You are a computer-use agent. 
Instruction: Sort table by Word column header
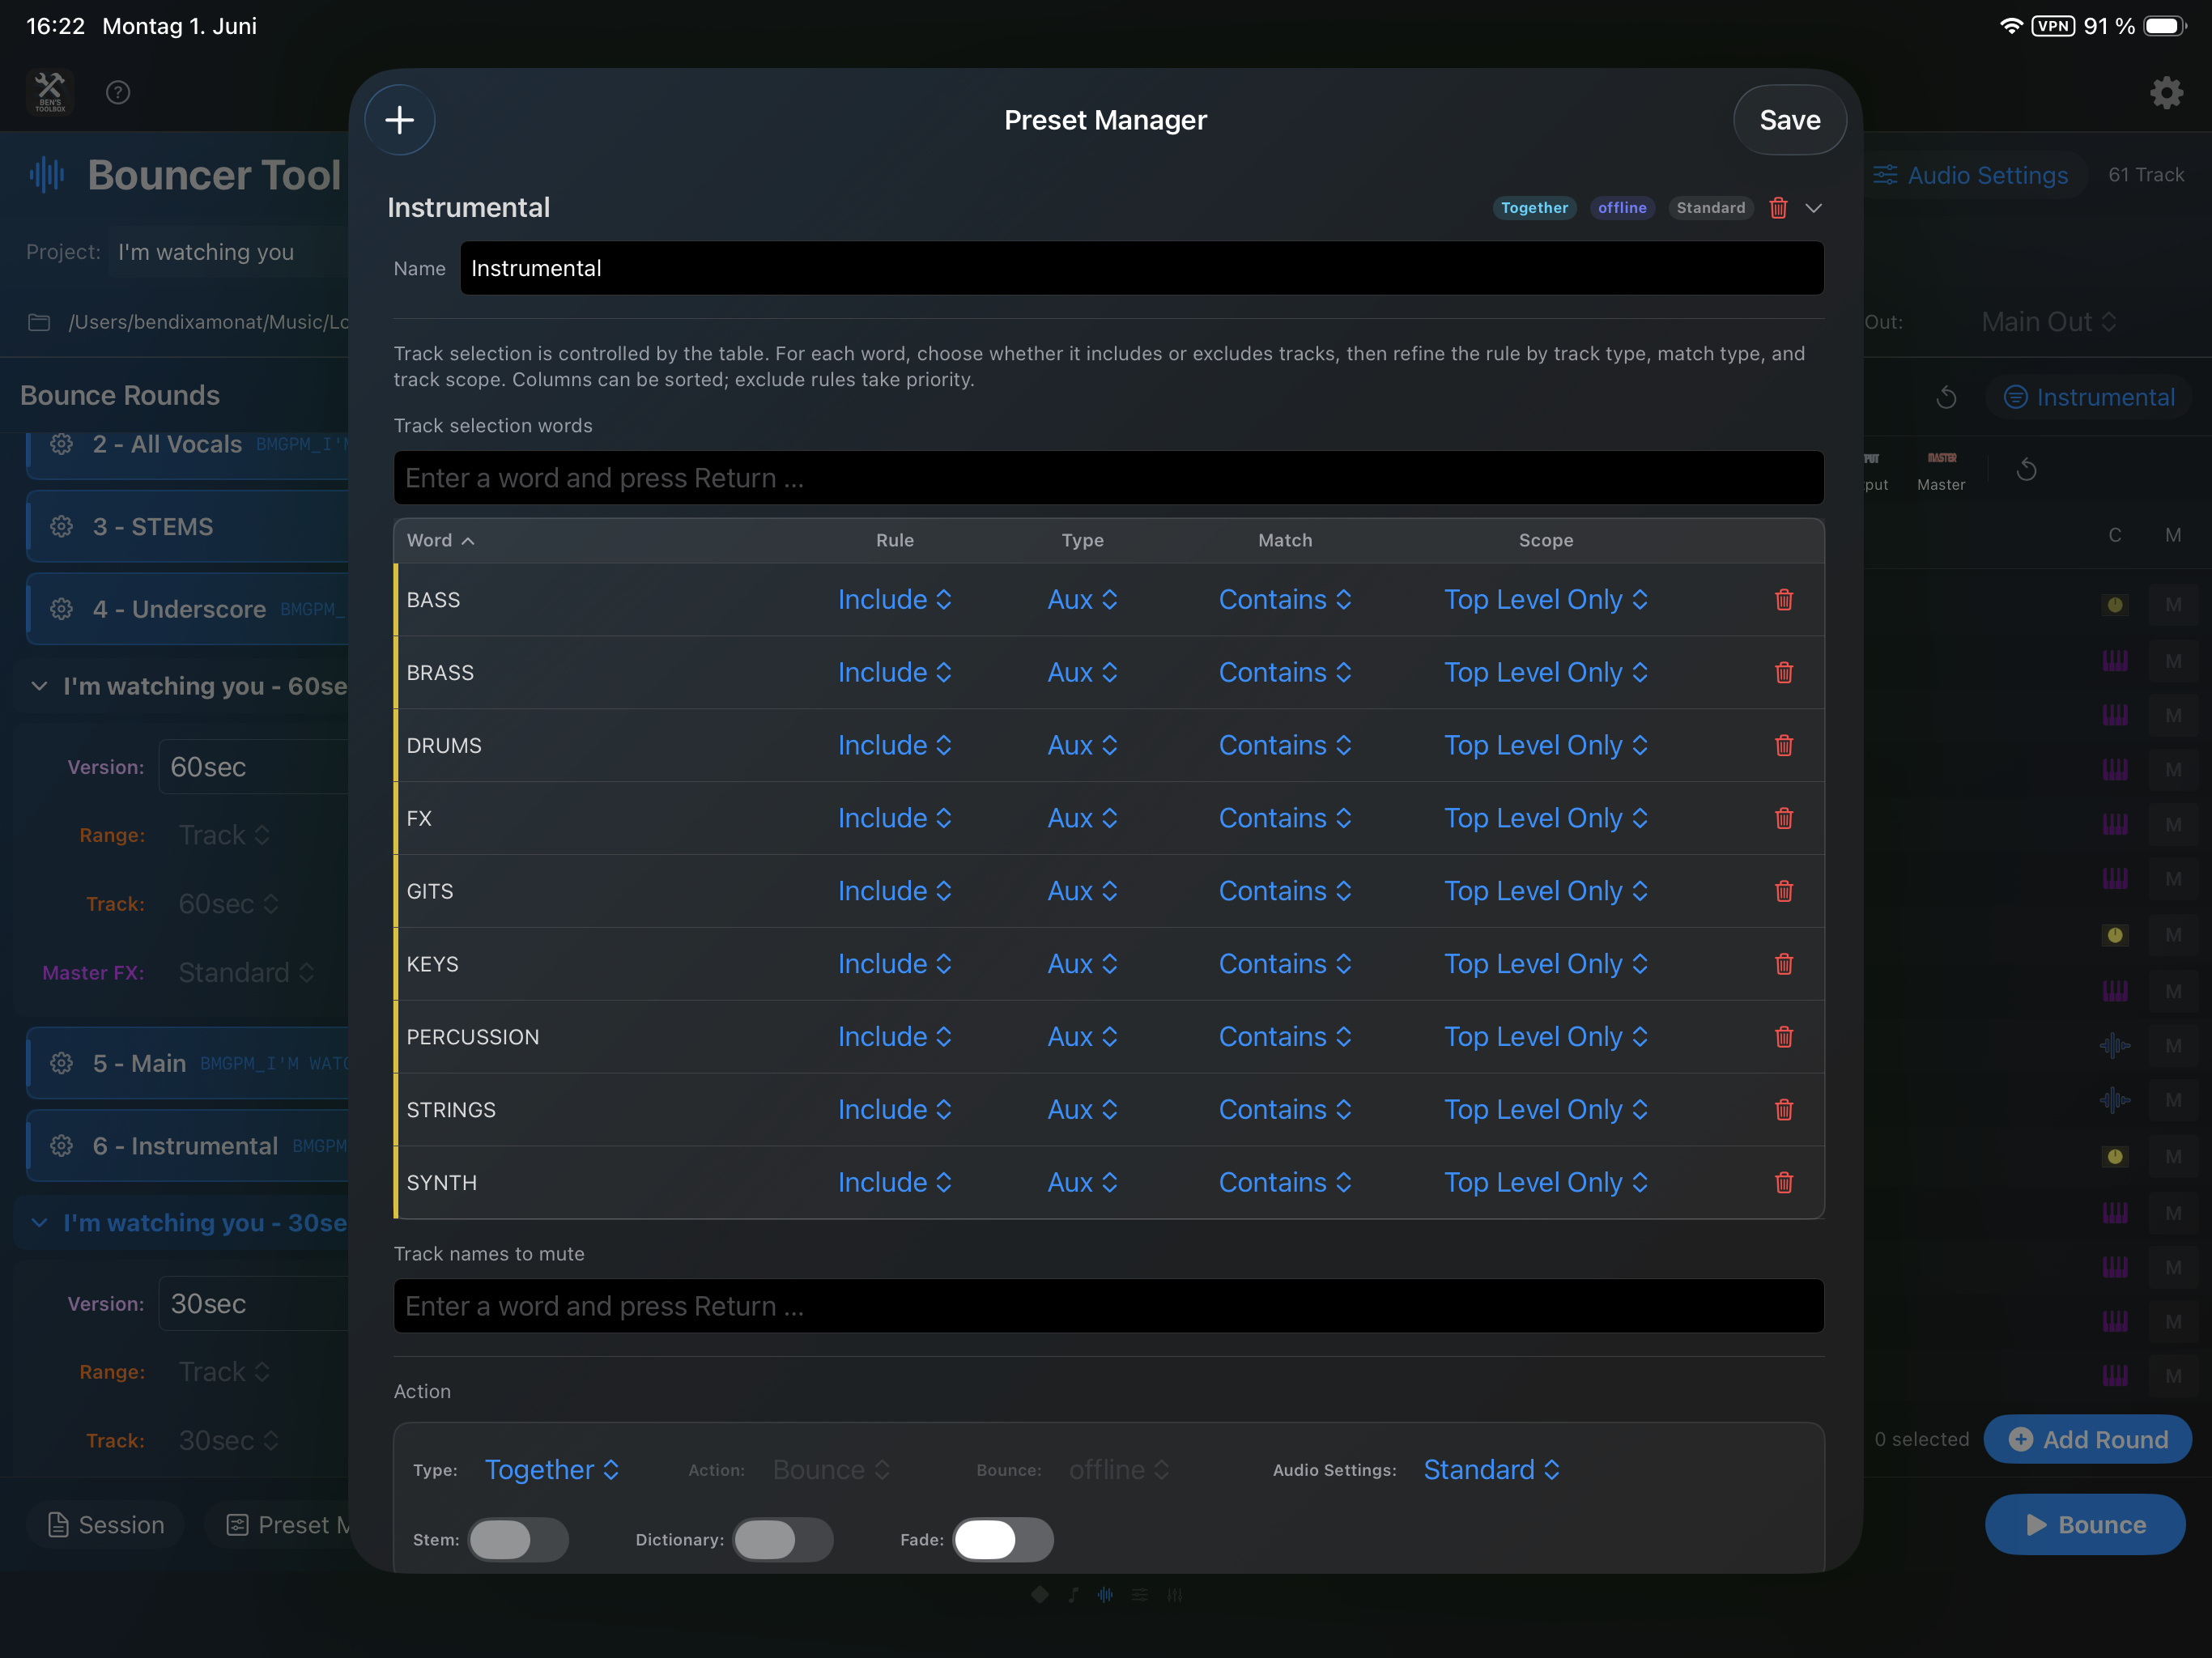point(440,540)
